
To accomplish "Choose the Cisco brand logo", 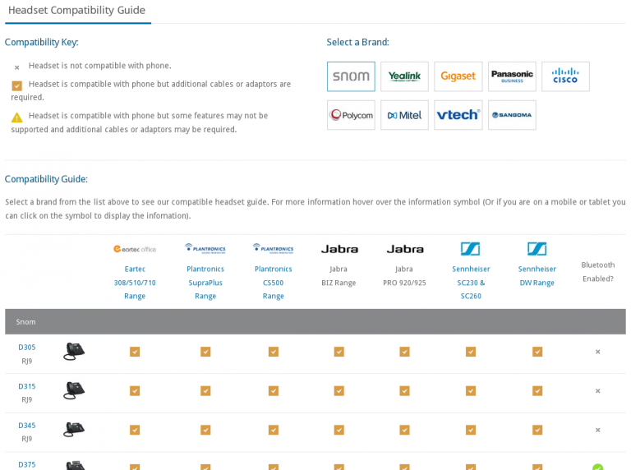I will click(565, 76).
